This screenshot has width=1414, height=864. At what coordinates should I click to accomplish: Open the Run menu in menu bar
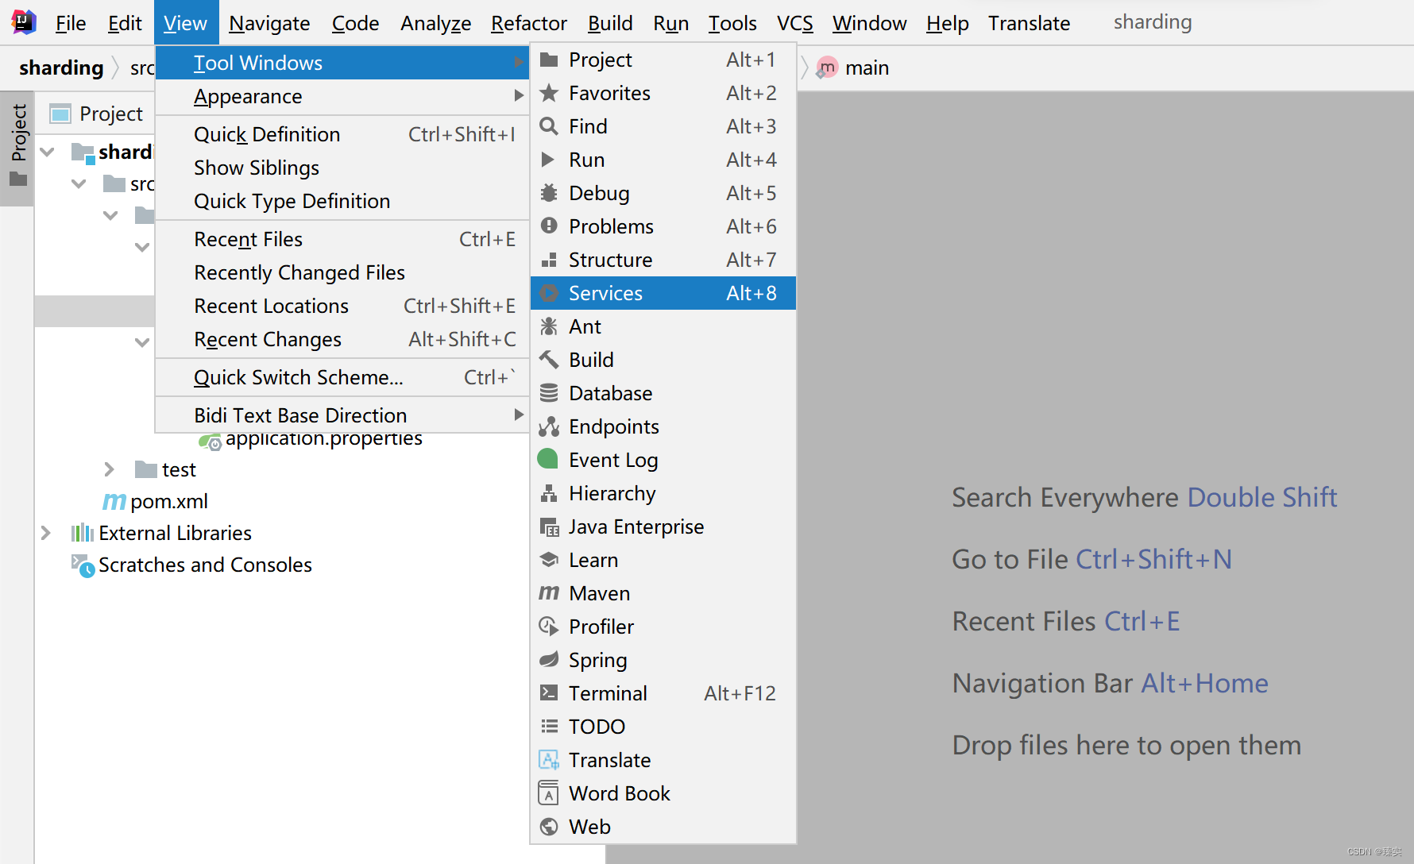tap(670, 23)
